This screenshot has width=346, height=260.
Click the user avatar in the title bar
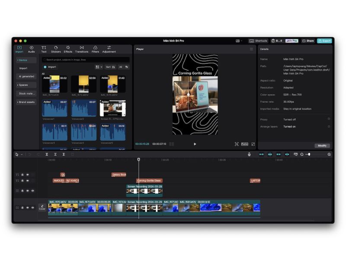click(x=273, y=41)
